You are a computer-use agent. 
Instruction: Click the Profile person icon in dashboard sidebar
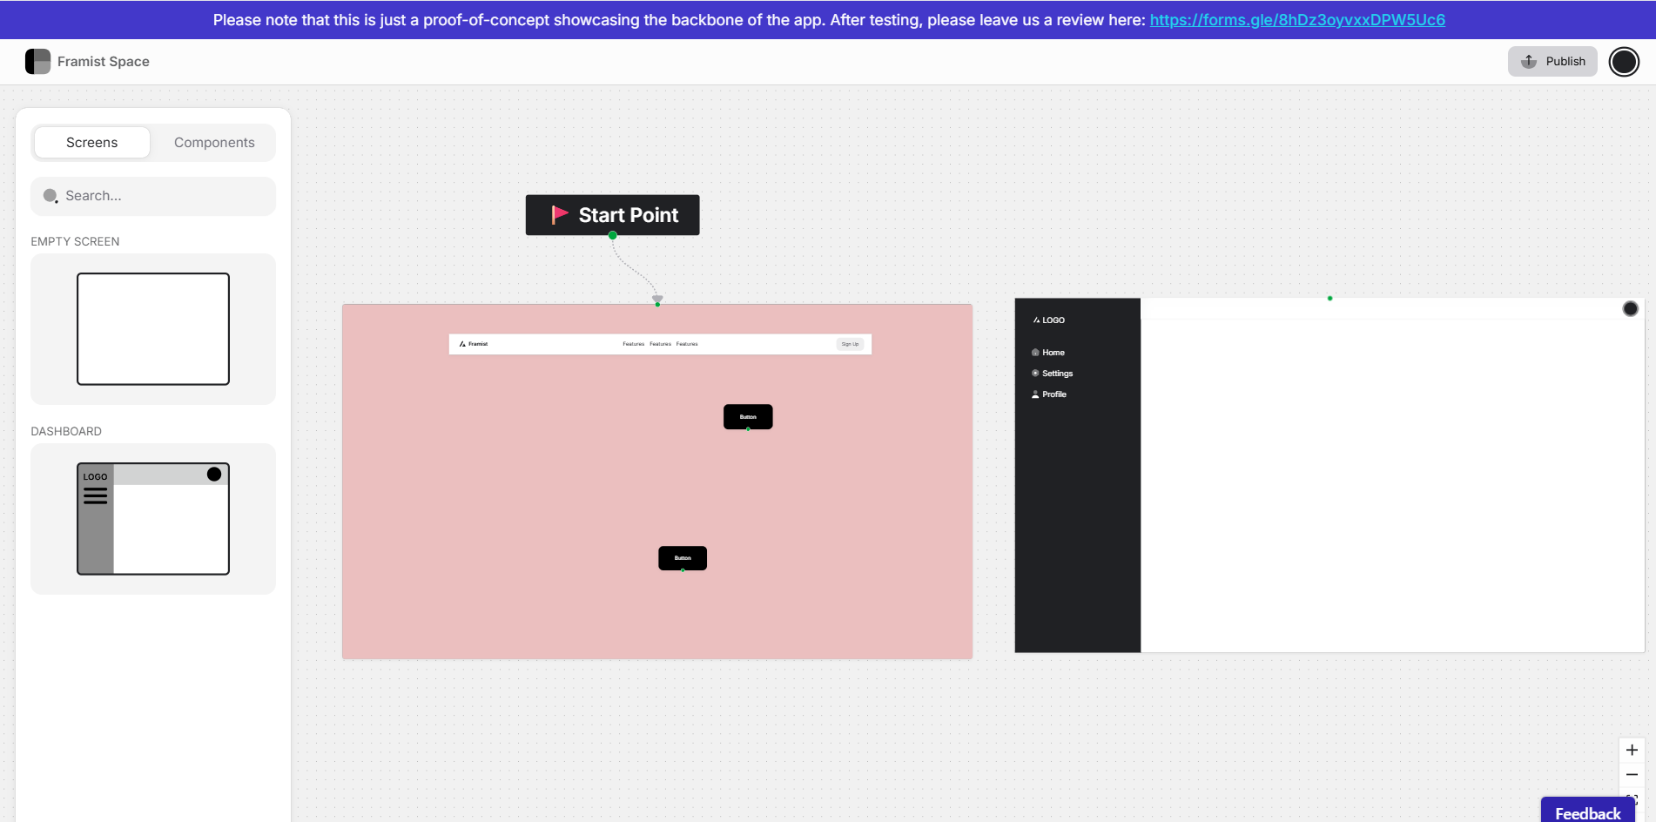point(1035,394)
